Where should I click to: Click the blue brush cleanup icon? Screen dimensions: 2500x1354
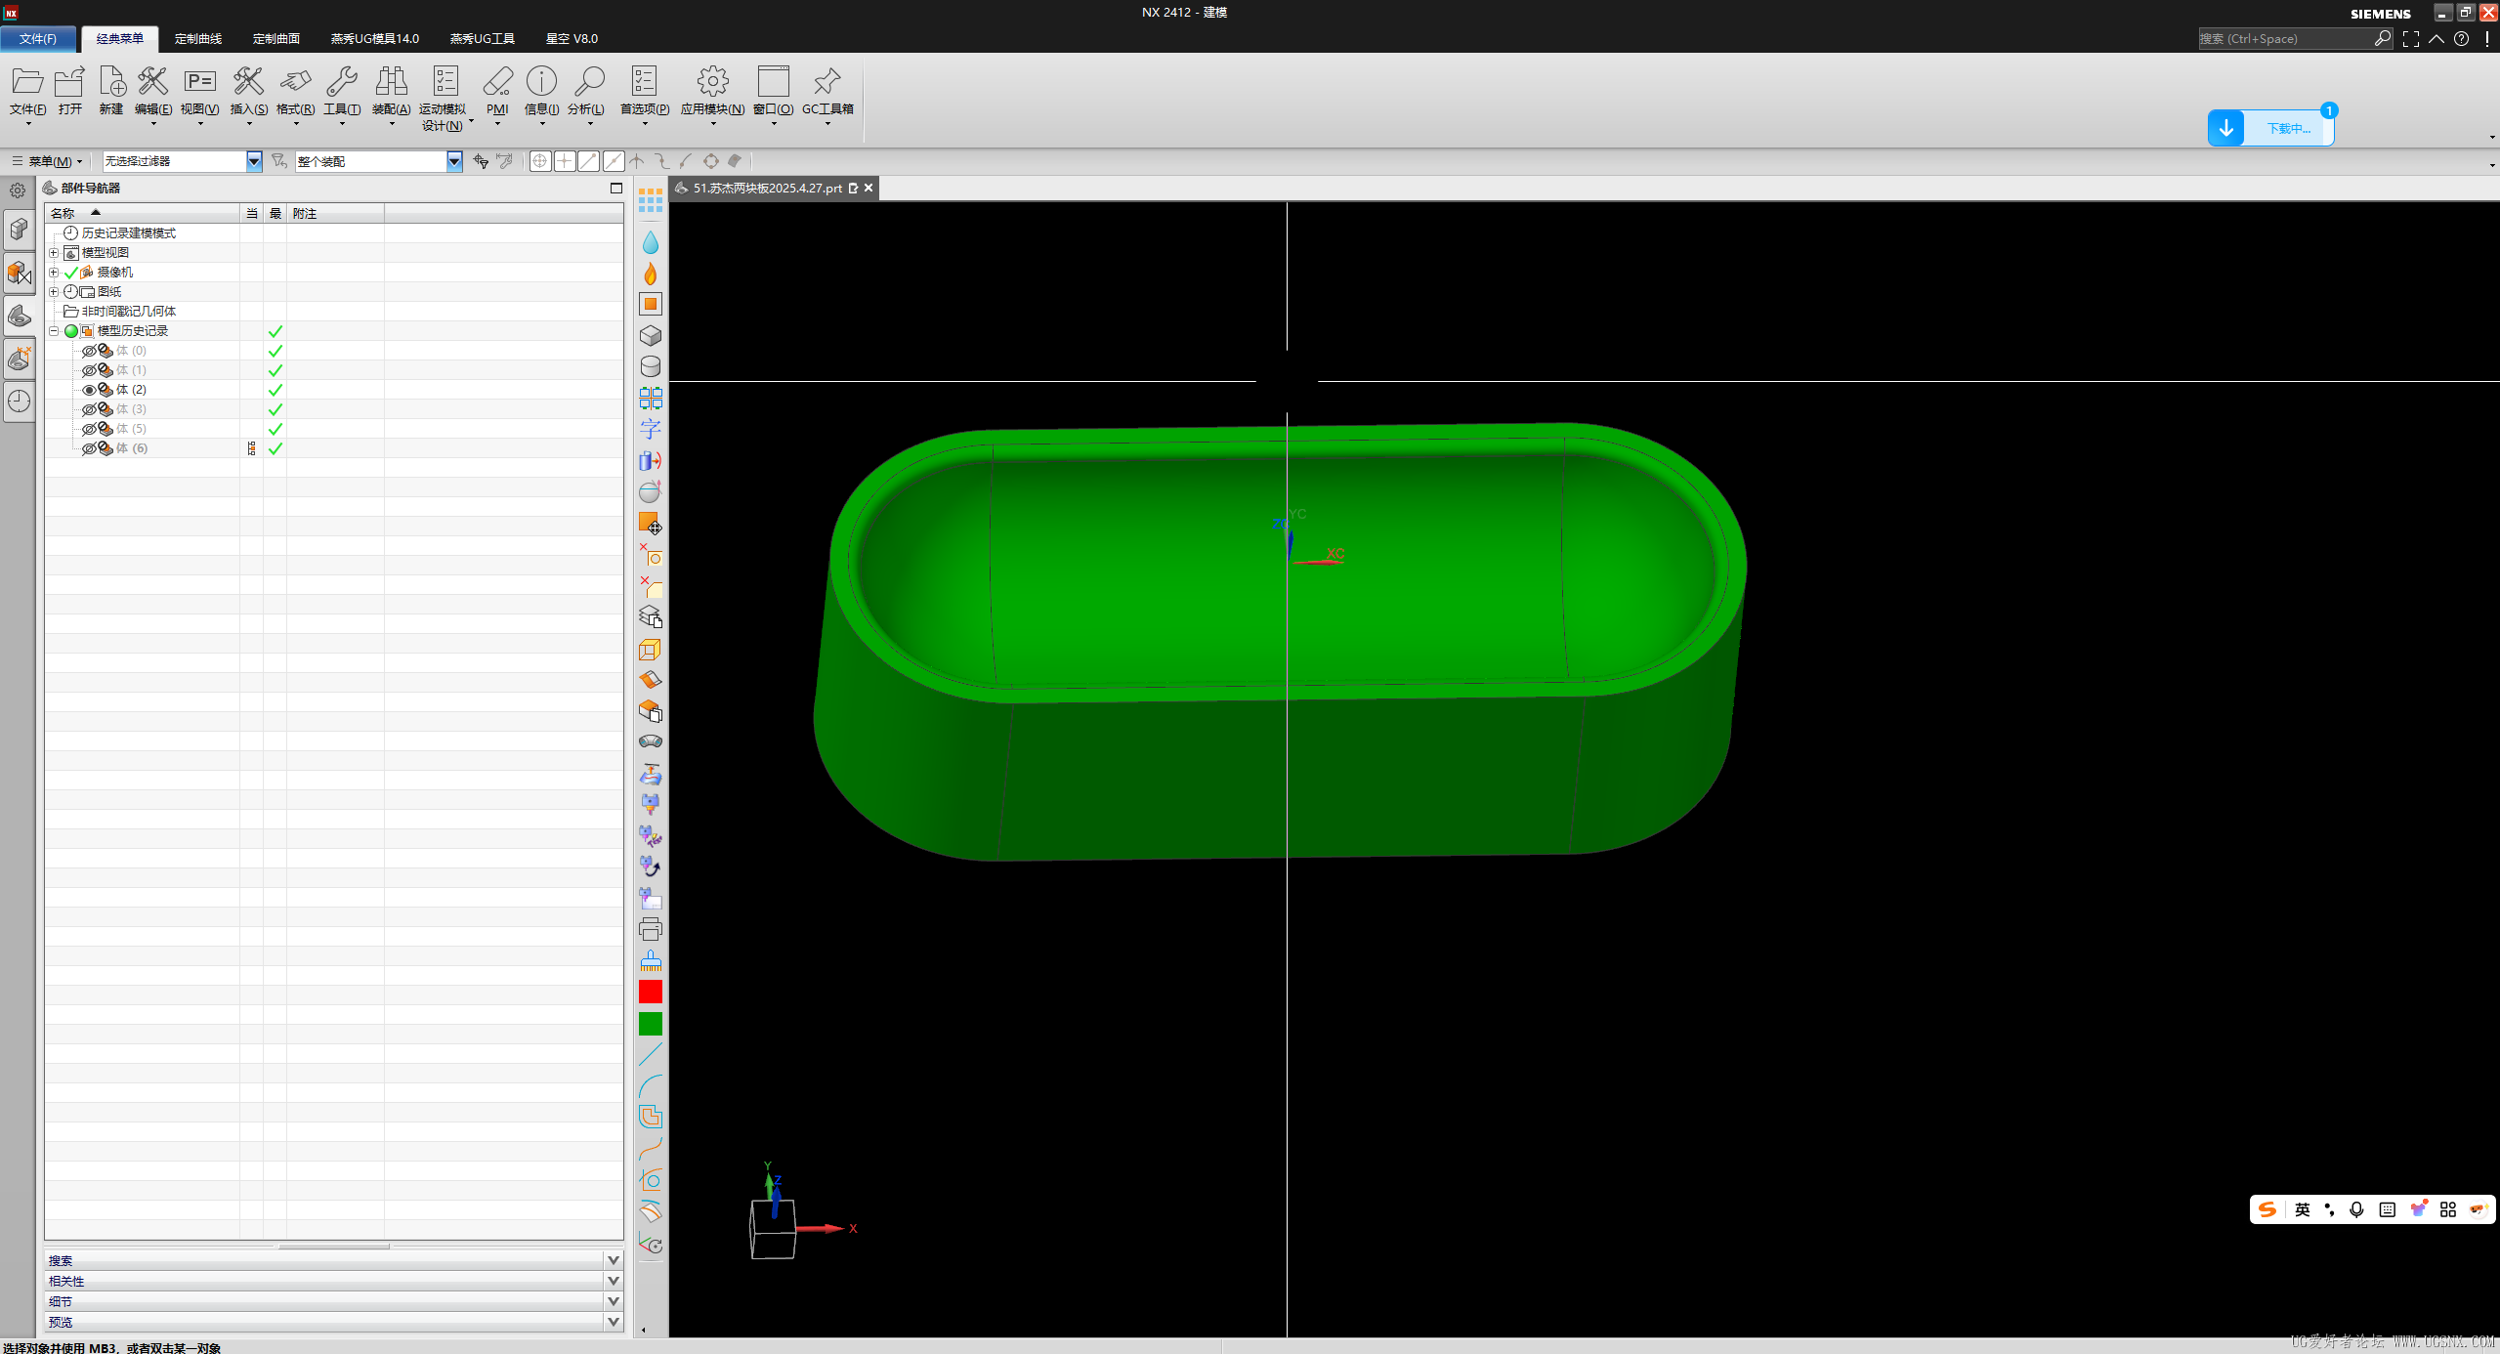point(651,961)
